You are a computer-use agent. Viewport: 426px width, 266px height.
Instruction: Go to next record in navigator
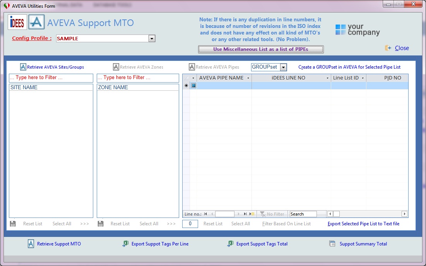[x=239, y=214]
